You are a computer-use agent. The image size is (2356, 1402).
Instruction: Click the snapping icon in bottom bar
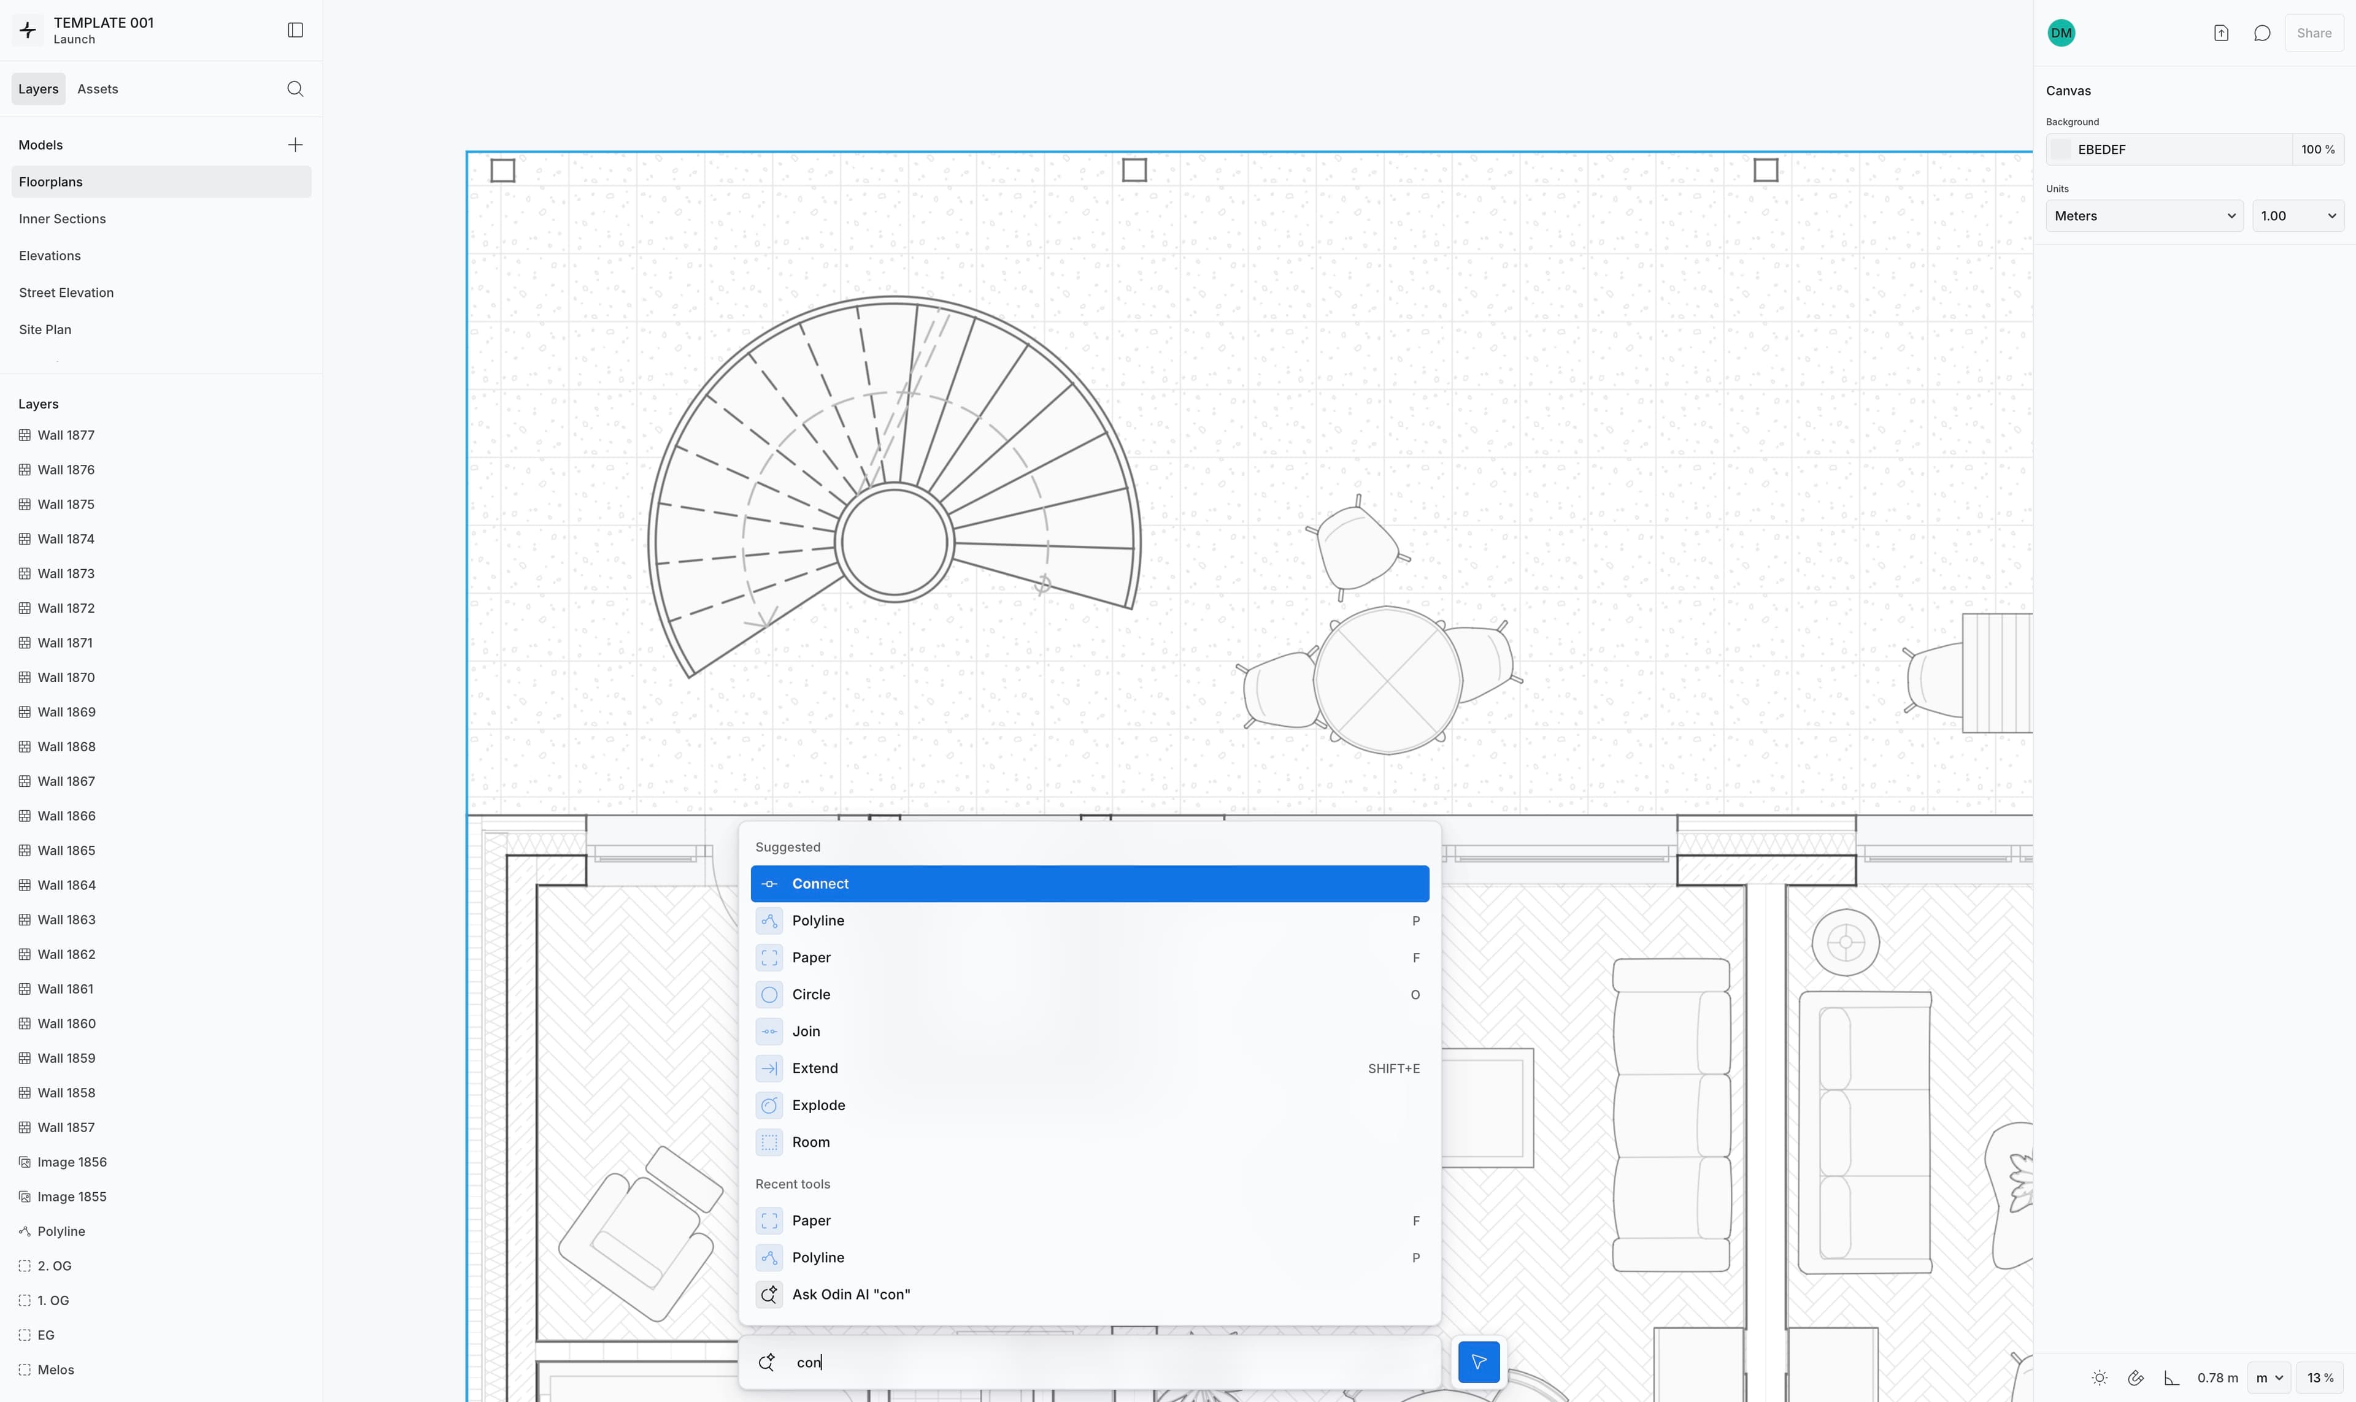pos(2136,1377)
